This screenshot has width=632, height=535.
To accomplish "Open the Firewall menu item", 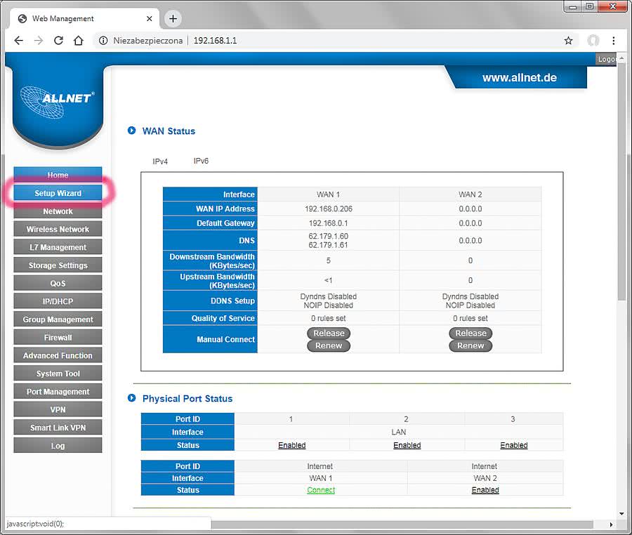I will pyautogui.click(x=58, y=337).
